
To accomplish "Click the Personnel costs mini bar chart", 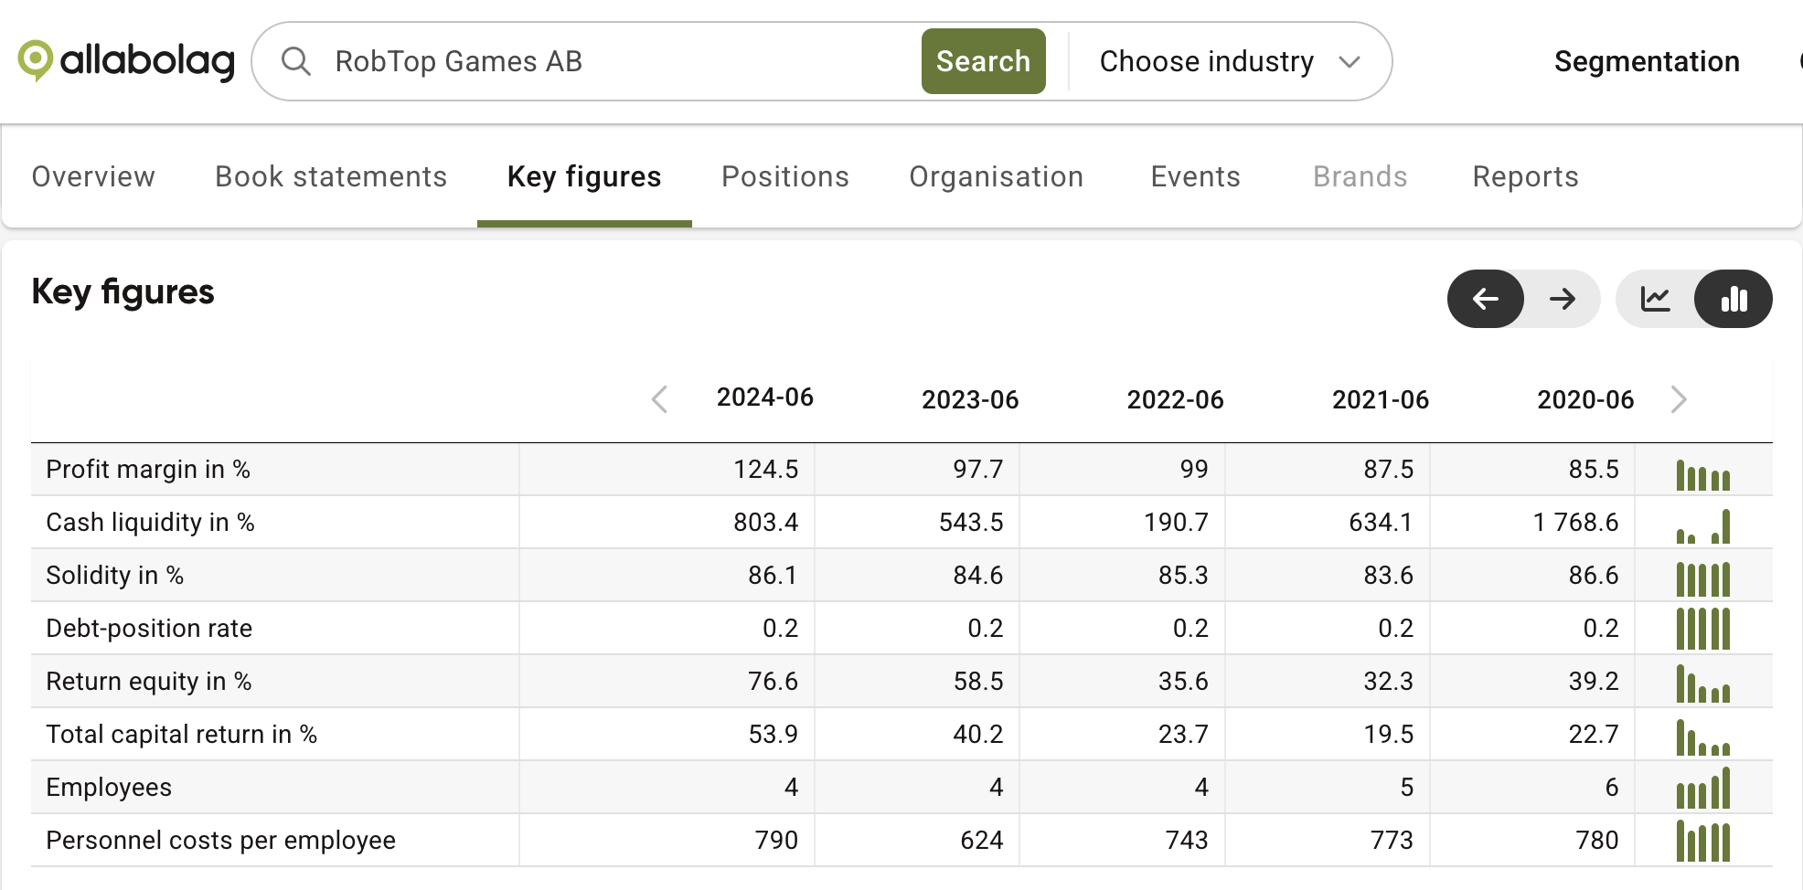I will (1703, 841).
